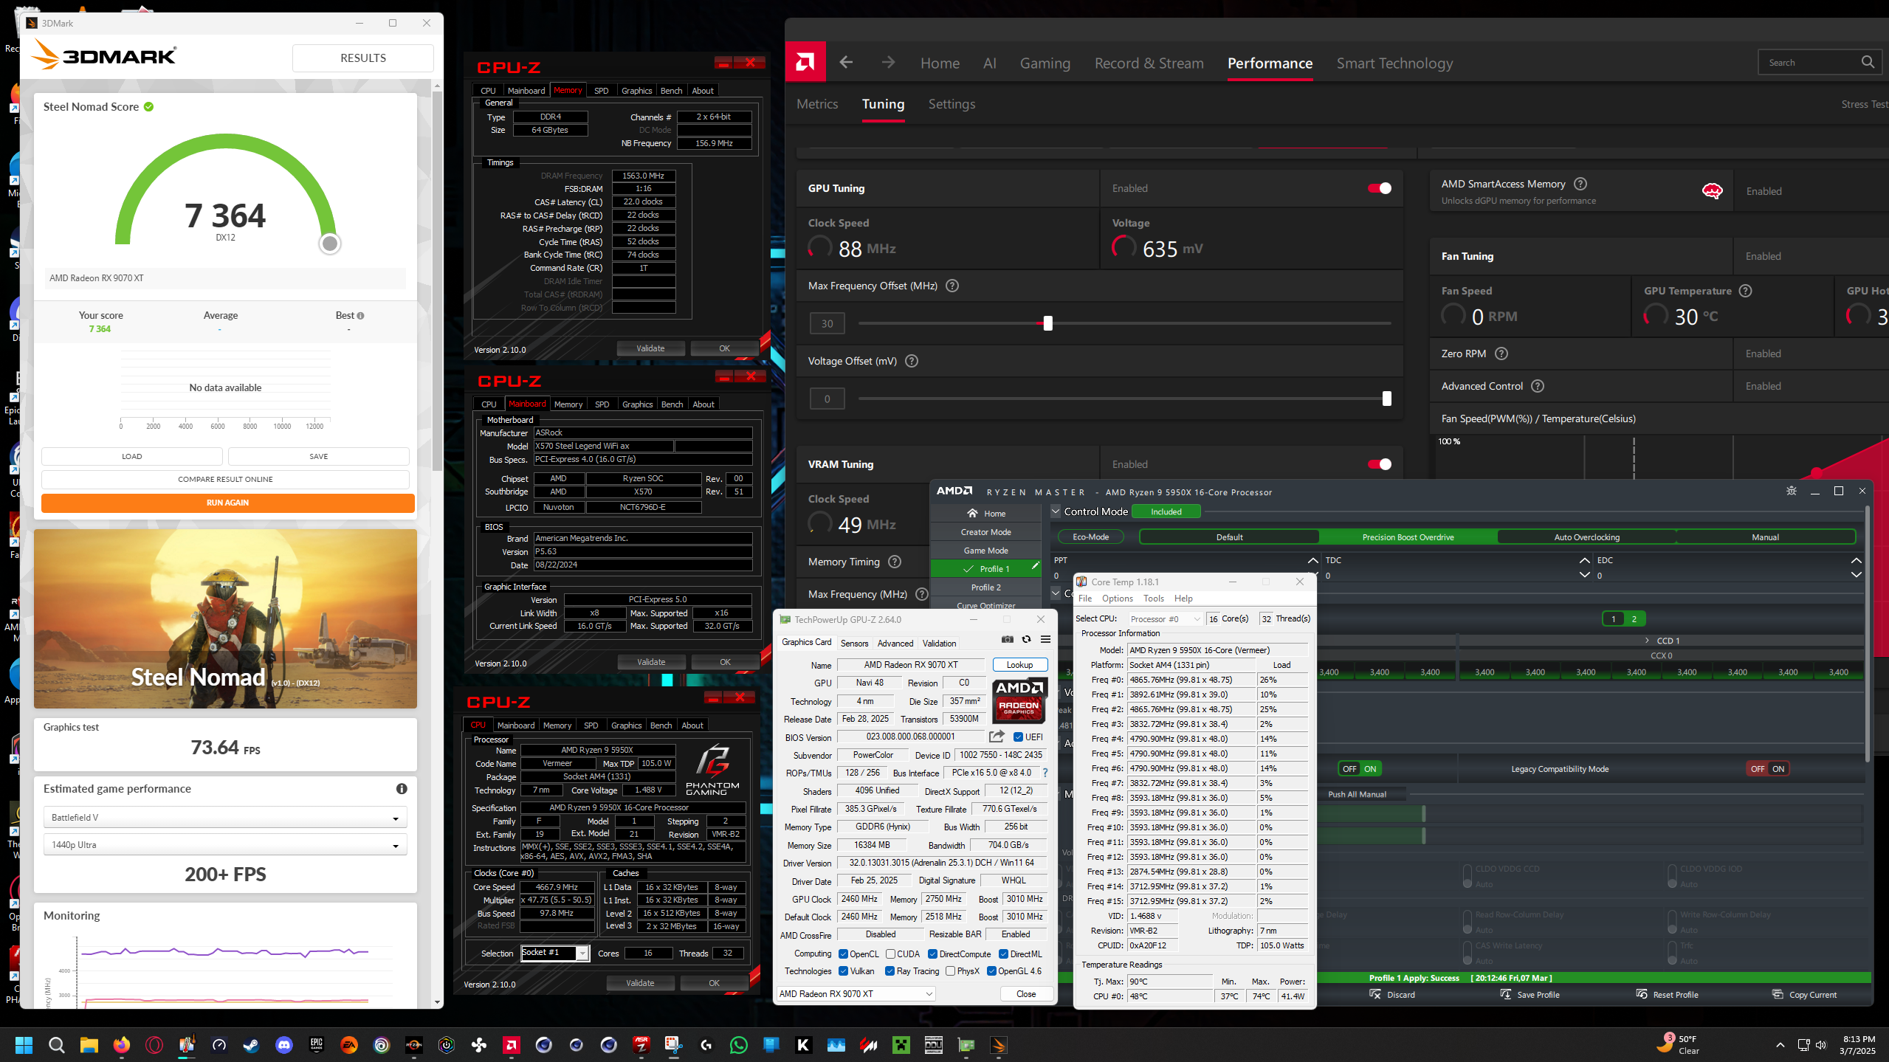Toggle the Vulkan checkbox in GPU-Z
This screenshot has width=1889, height=1062.
[x=843, y=970]
